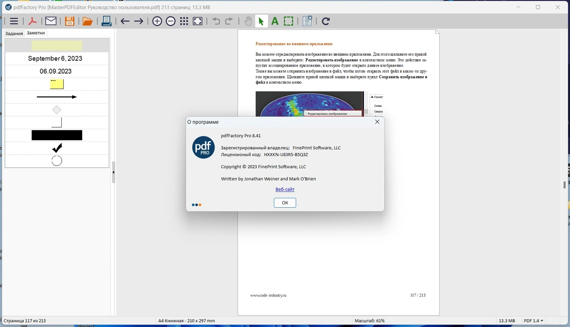Send the document by email envelope icon
The height and width of the screenshot is (327, 570).
(50, 21)
